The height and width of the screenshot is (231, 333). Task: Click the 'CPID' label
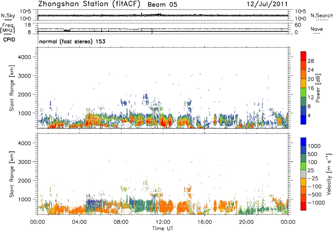[9, 40]
